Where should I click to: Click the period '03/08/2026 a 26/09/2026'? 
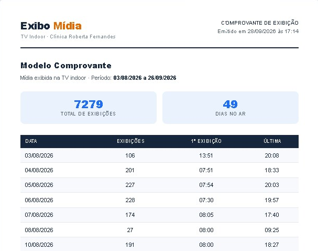click(145, 78)
